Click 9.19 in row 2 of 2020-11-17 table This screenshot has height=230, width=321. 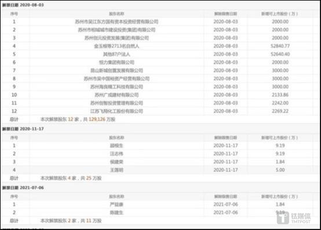(280, 154)
